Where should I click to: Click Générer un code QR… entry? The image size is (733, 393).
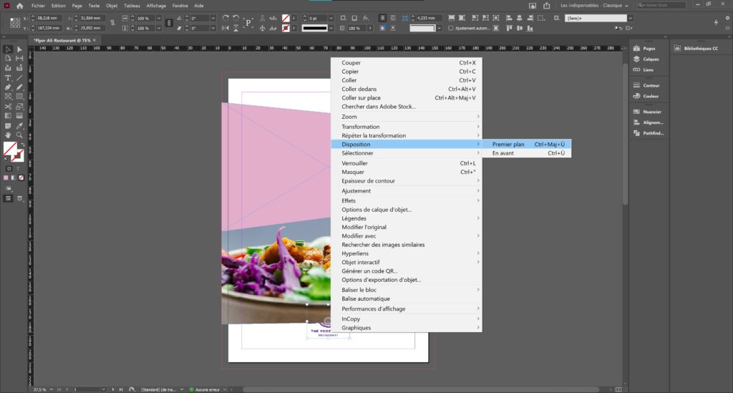pos(407,271)
